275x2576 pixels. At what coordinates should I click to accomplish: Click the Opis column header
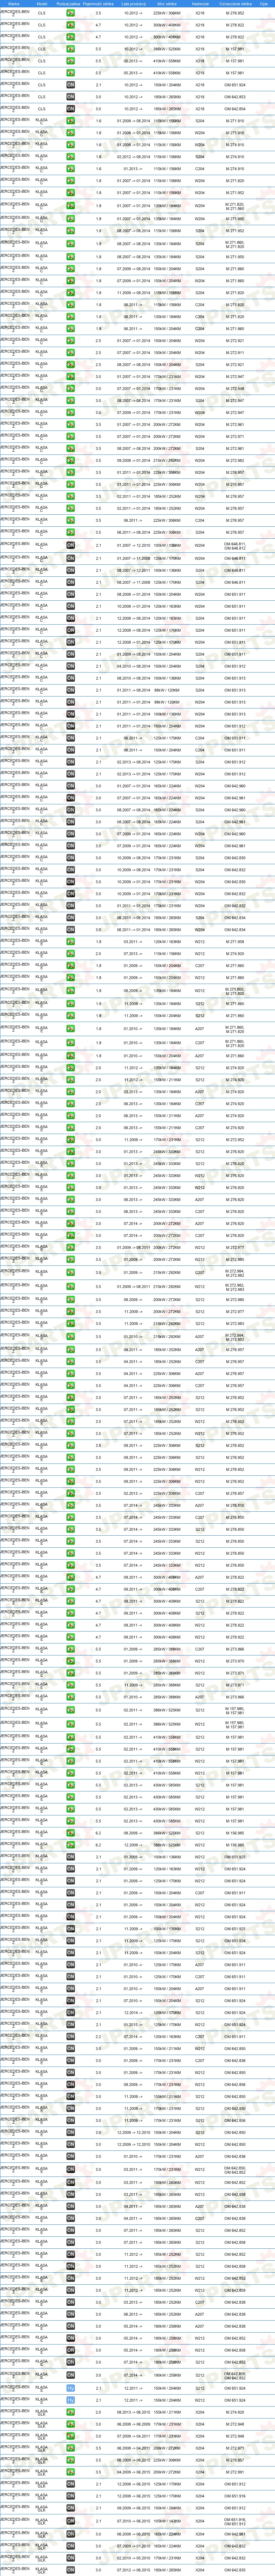264,4
